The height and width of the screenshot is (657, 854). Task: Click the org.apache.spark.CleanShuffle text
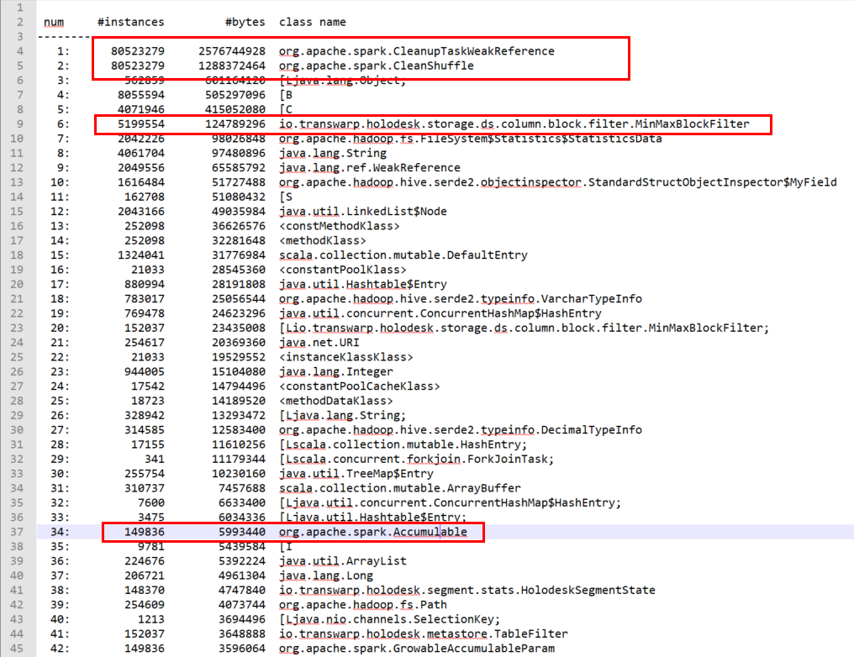point(376,65)
